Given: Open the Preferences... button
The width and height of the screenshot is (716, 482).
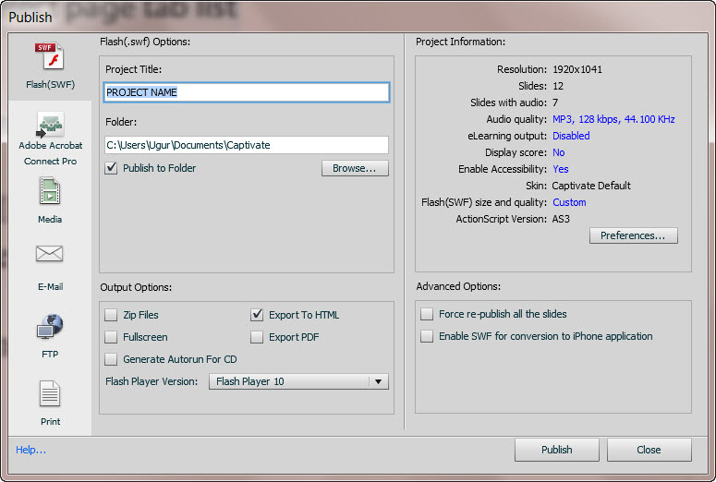Looking at the screenshot, I should tap(634, 235).
